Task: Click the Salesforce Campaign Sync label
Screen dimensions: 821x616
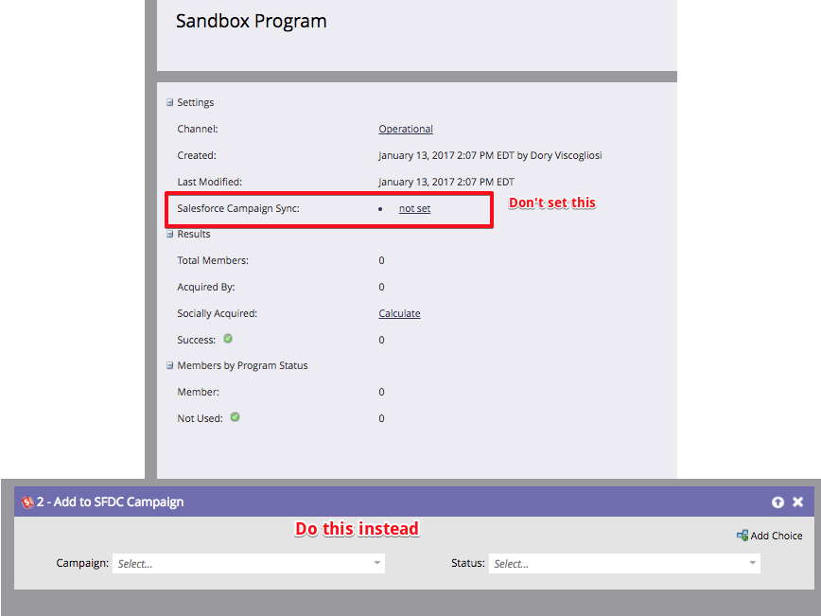Action: (x=238, y=208)
